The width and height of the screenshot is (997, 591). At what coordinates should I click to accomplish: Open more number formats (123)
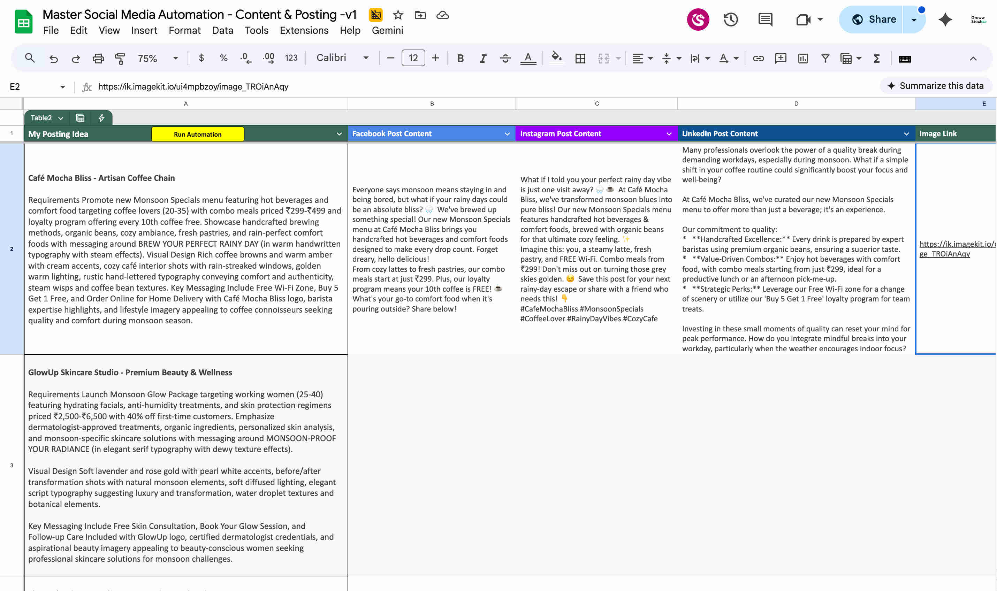(291, 58)
